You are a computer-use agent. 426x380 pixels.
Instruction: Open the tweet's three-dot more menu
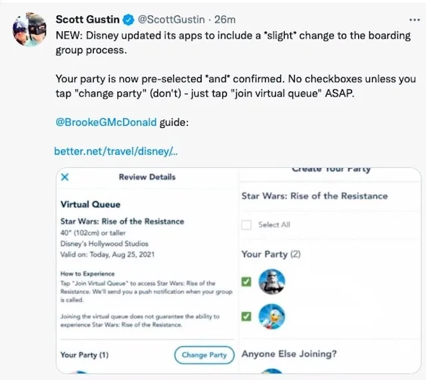[x=414, y=20]
